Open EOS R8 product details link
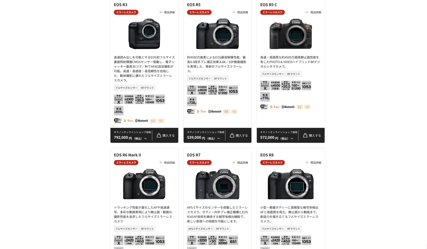 click(313, 163)
